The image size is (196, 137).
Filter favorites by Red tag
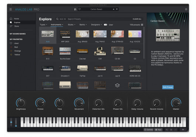tap(14, 47)
